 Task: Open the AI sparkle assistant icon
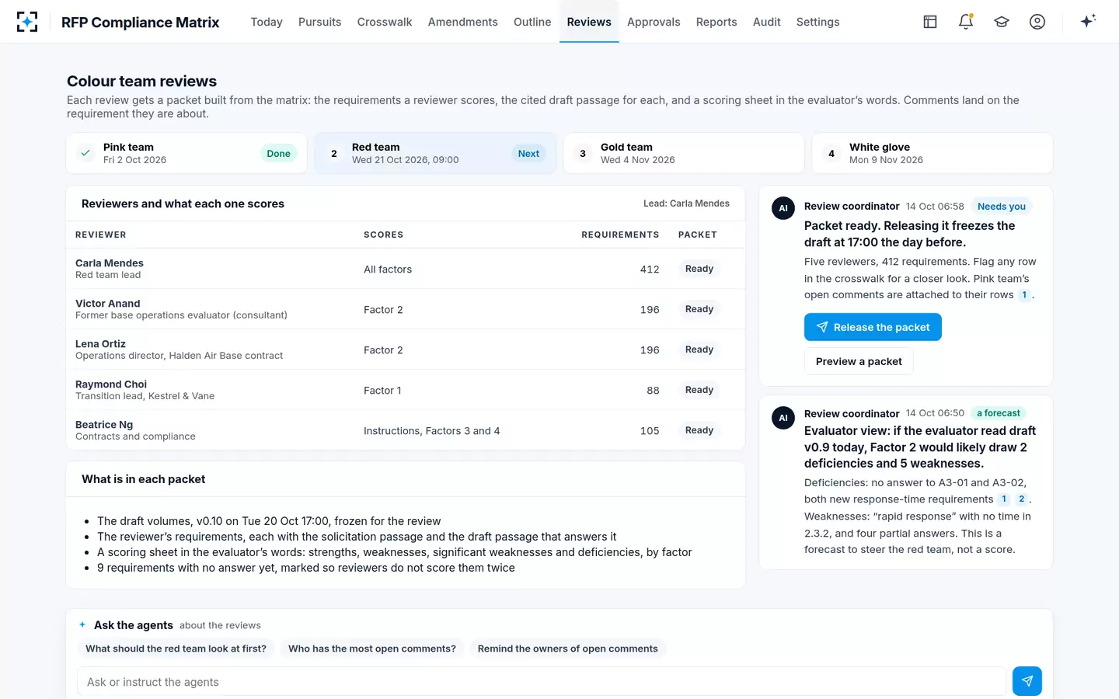tap(1088, 21)
